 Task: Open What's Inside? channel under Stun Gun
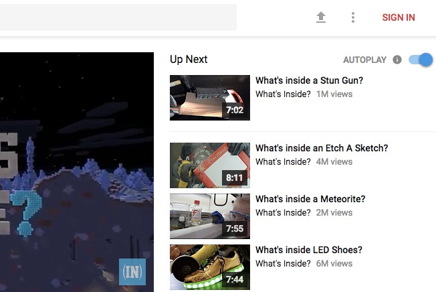tap(283, 94)
